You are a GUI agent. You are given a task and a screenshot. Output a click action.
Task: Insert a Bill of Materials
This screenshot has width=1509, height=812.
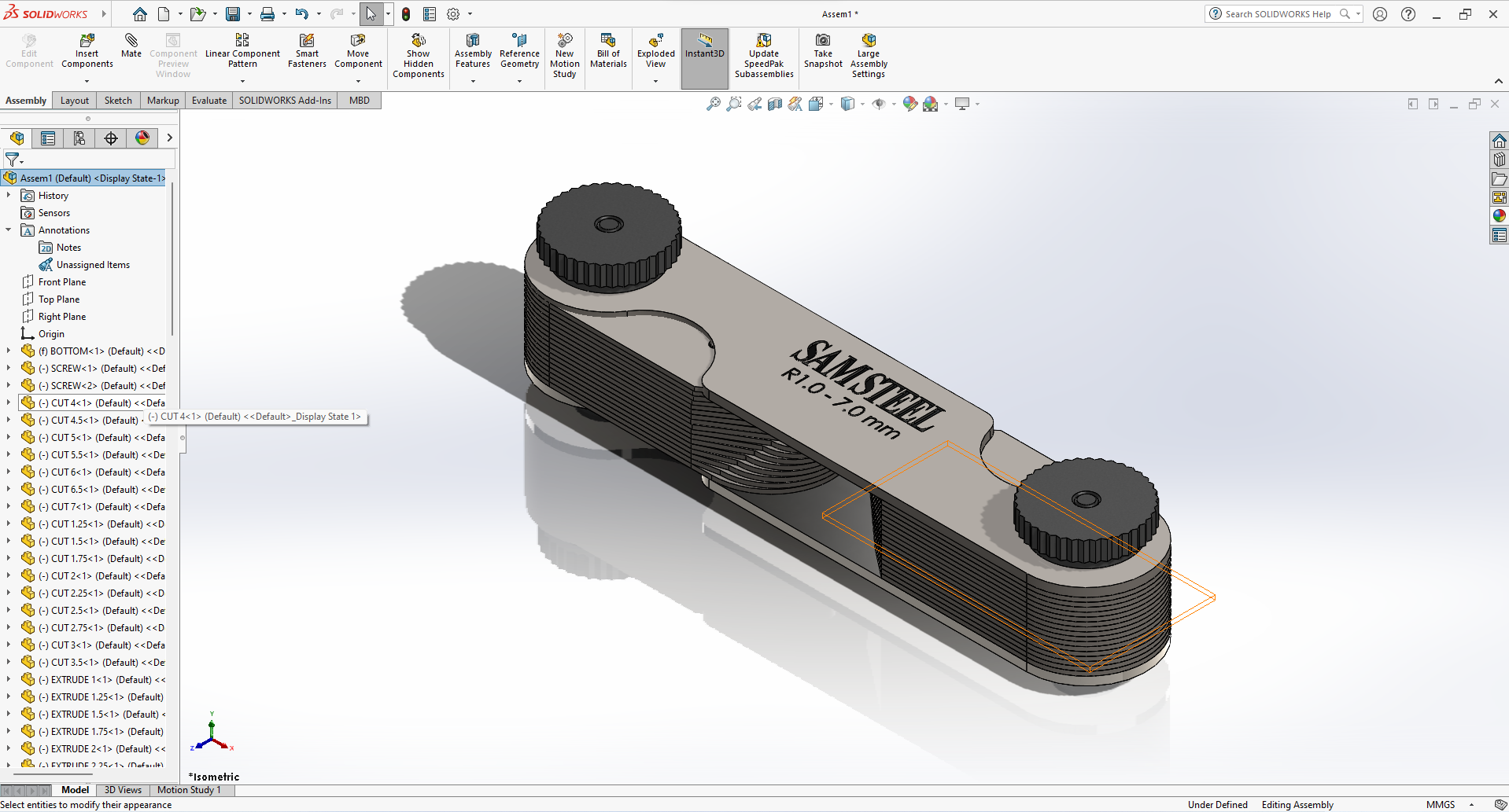(608, 51)
